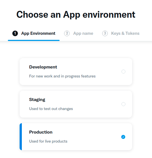Switch to the App name tab
The image size is (152, 158).
point(79,33)
